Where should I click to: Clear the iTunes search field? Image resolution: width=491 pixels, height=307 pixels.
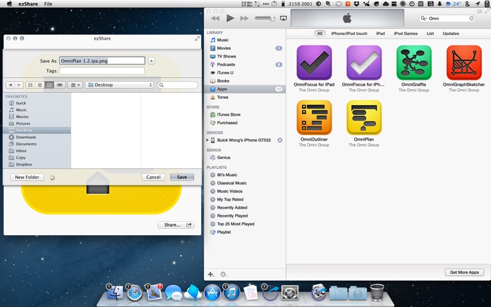(x=471, y=18)
